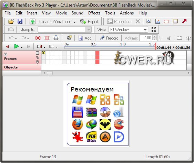
Task: Open the Sound menu
Action: coord(78,13)
